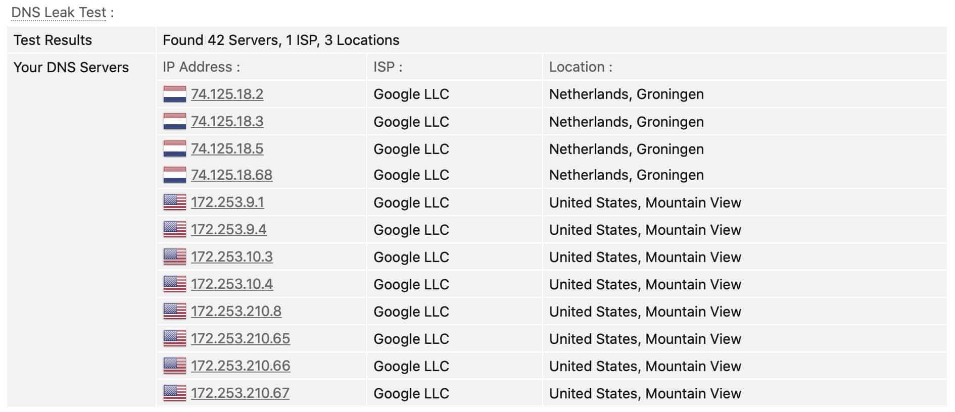Open the 172.253.9.4 IP link
The width and height of the screenshot is (955, 412).
[228, 230]
